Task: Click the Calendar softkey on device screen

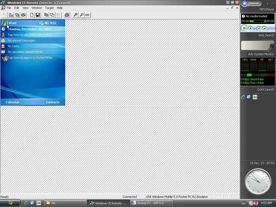Action: point(12,102)
